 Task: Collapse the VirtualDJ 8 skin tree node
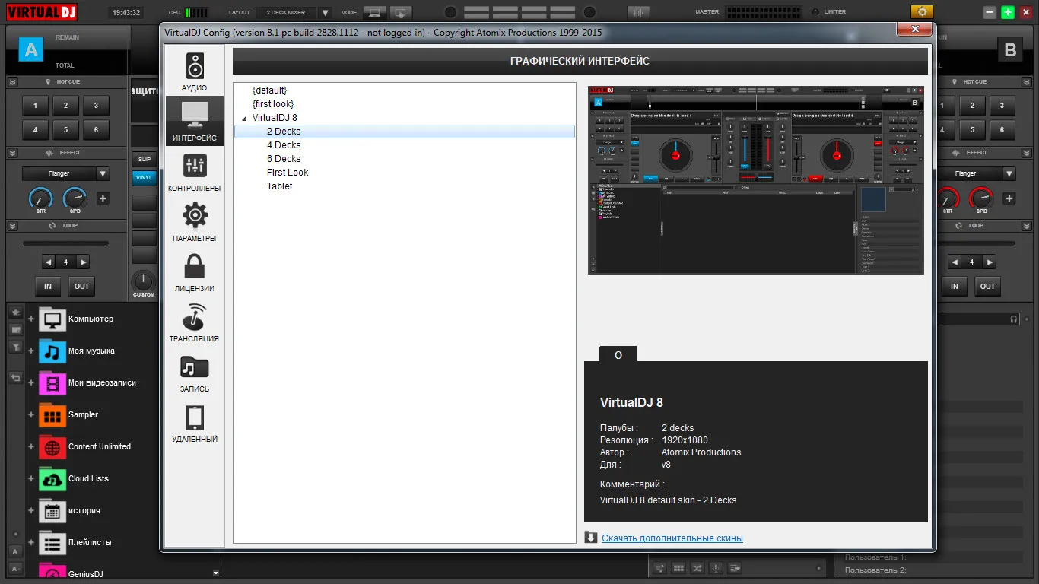pos(244,118)
